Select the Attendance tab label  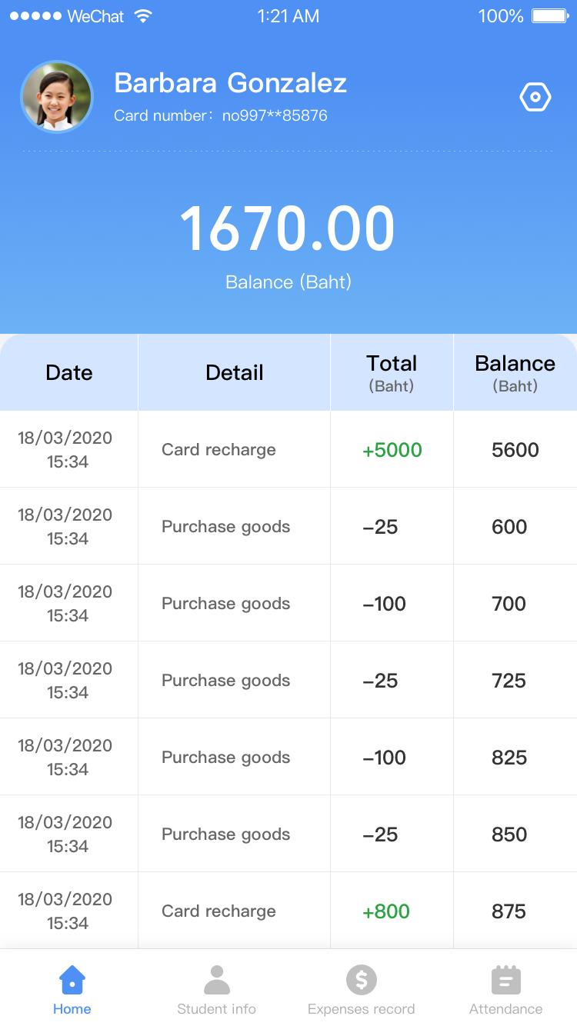(506, 1009)
